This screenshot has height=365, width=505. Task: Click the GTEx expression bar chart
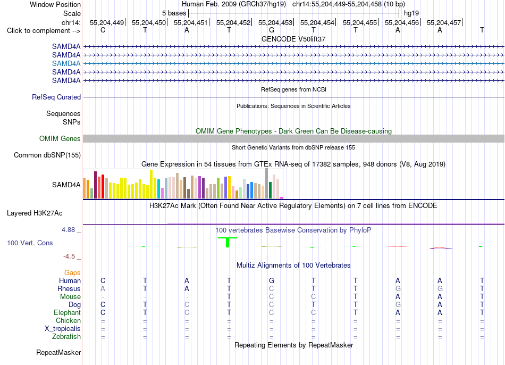[x=183, y=184]
